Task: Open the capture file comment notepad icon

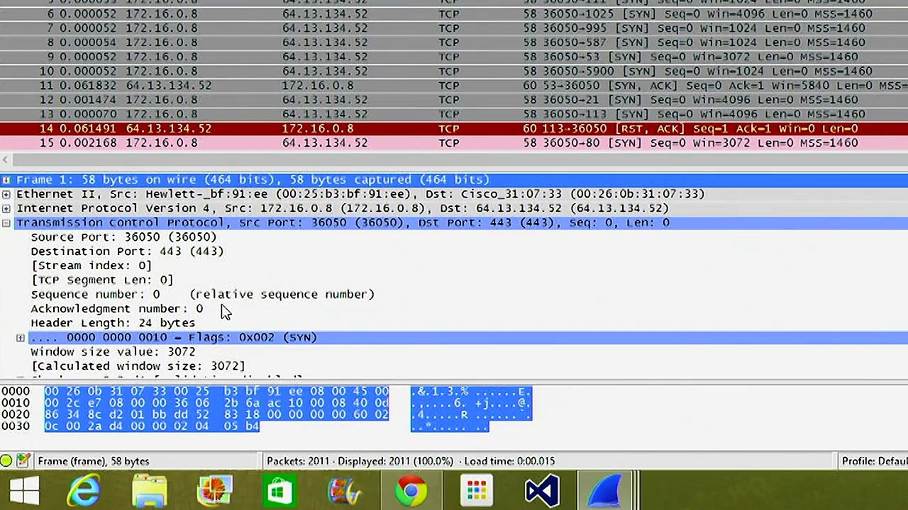Action: 23,461
